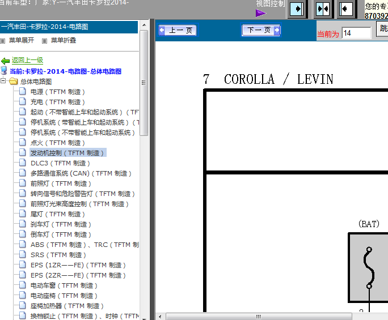The image size is (388, 320).
Task: Open 刹车灯 (TFTM 制造) diagram
Action: click(61, 224)
